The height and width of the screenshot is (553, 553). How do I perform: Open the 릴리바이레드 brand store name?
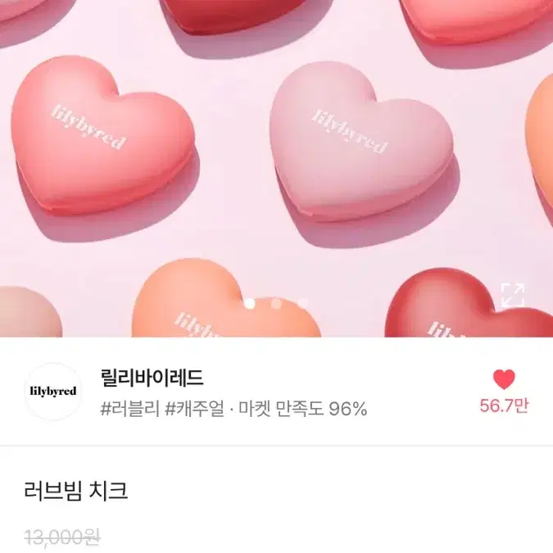(x=152, y=378)
